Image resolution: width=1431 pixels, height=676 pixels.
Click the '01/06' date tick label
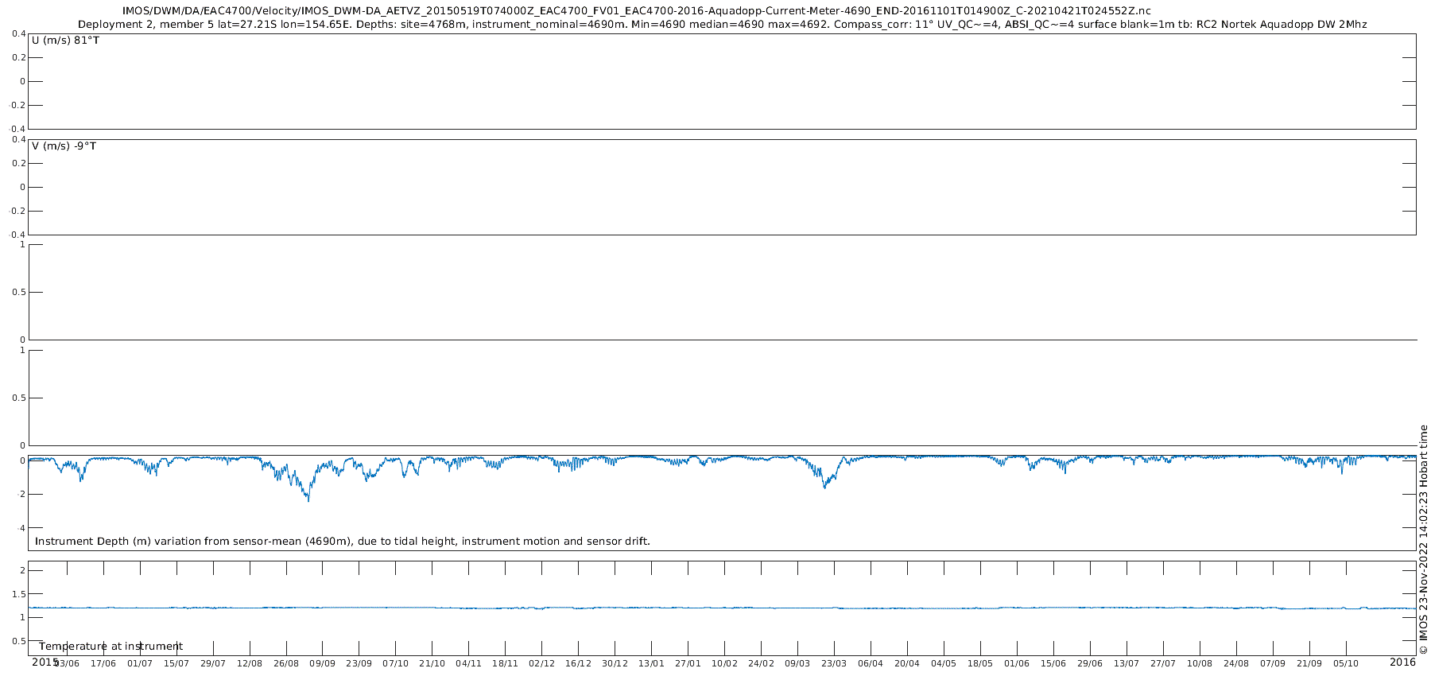tap(1018, 663)
